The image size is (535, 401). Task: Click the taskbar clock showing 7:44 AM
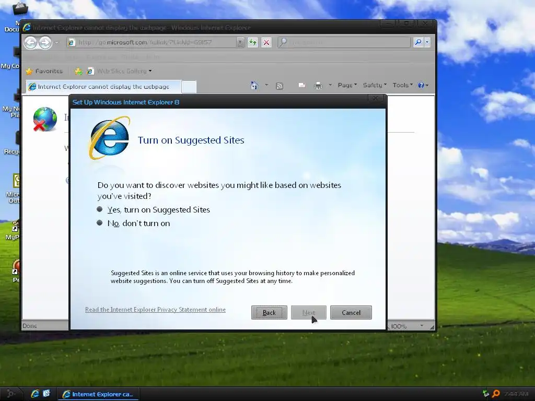coord(516,394)
